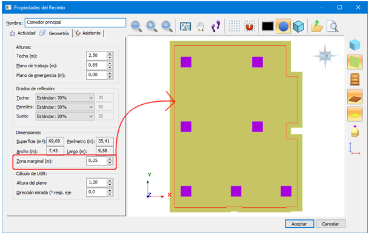Select the black background color swatch

tap(268, 26)
